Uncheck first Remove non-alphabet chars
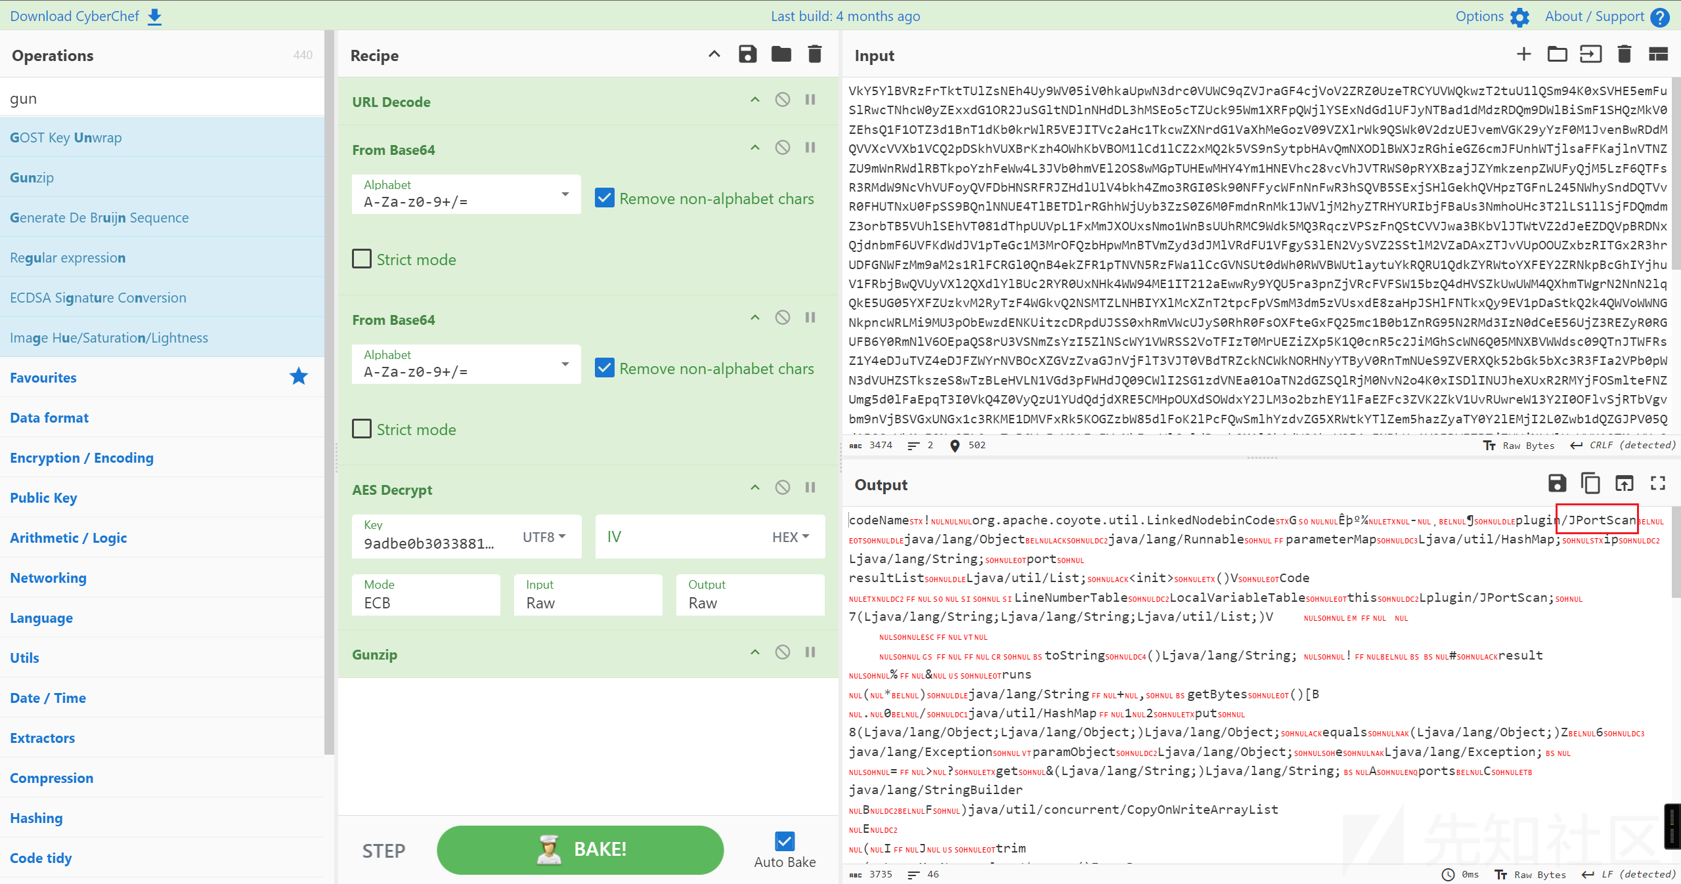 (605, 198)
